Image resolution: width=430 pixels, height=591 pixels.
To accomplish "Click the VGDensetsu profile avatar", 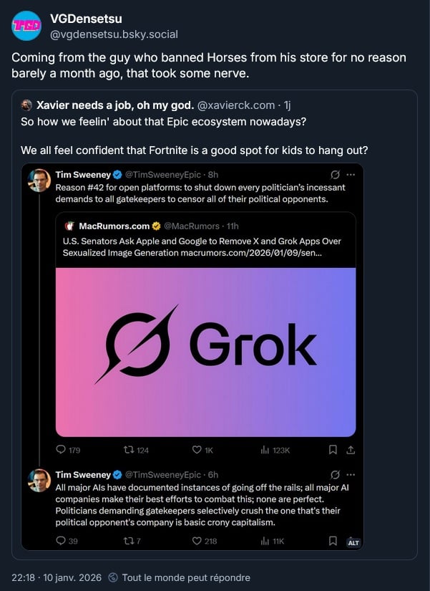I will [26, 26].
